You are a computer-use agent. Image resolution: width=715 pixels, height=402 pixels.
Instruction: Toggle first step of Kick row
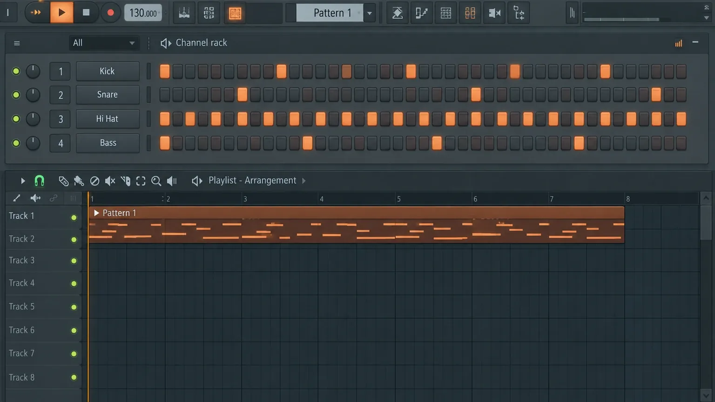click(165, 71)
